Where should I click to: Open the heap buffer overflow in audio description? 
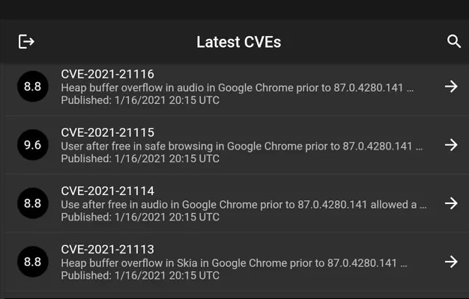(237, 87)
